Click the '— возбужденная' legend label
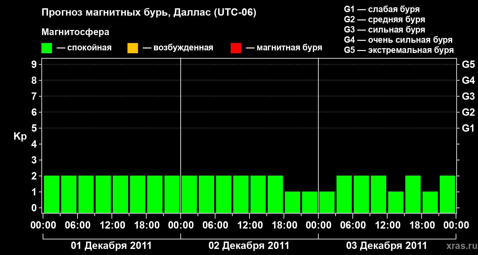478x255 pixels. click(x=178, y=48)
